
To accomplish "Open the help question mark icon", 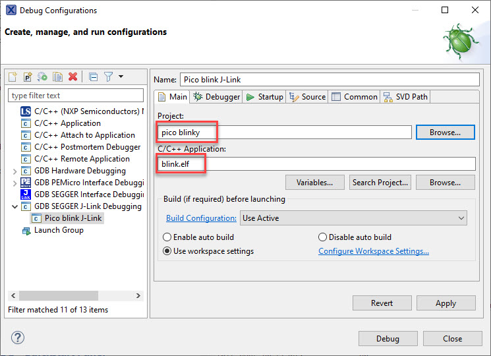I will pos(17,338).
